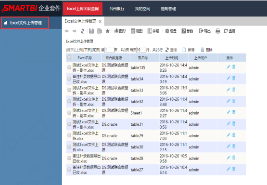Viewport: 267px width, 185px height.
Task: Open the 视图 view tool
Action: tap(137, 31)
